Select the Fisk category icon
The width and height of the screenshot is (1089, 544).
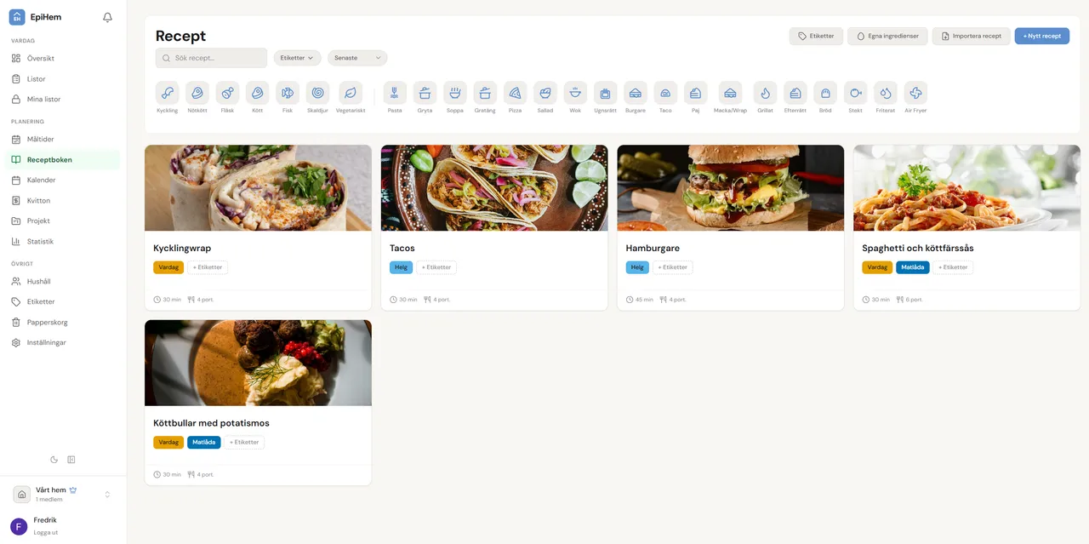(x=288, y=93)
